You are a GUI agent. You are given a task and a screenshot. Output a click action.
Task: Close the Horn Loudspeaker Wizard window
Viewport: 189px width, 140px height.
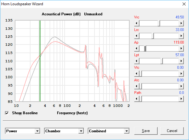click(184, 4)
